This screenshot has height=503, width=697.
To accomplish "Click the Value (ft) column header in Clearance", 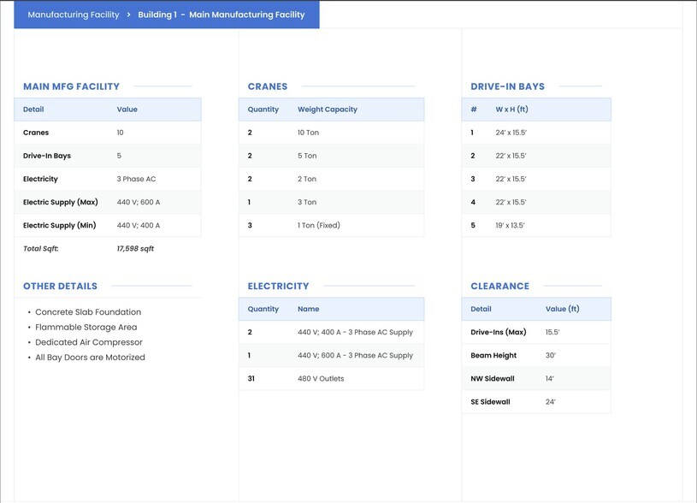I will pyautogui.click(x=562, y=309).
